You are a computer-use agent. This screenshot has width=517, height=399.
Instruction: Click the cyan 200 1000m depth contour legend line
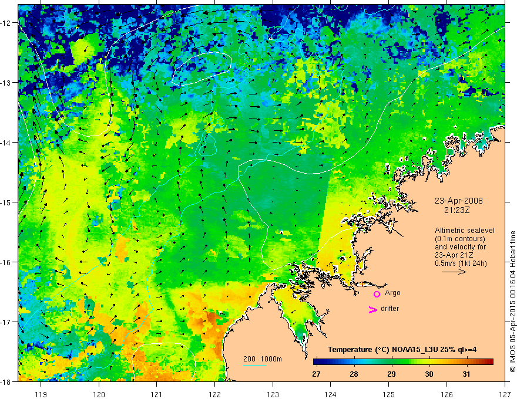pyautogui.click(x=255, y=365)
